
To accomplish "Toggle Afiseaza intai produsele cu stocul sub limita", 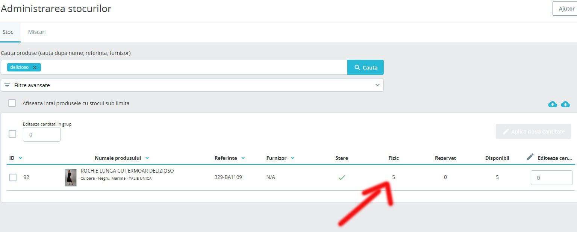I will point(12,103).
